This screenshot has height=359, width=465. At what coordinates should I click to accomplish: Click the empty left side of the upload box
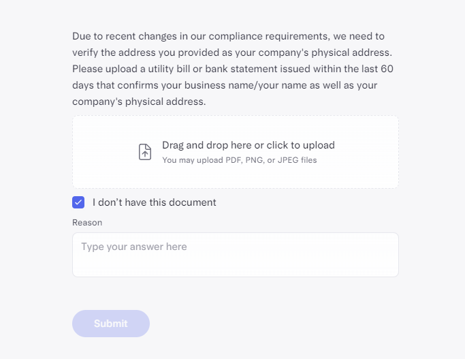pyautogui.click(x=102, y=152)
